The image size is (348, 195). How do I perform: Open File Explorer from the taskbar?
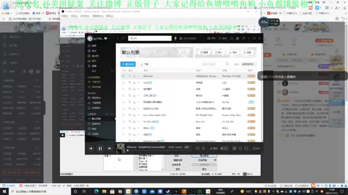[x=104, y=192]
